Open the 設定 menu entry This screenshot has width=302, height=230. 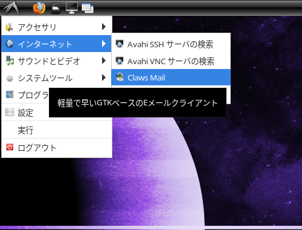(25, 113)
